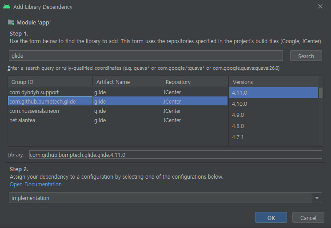Select version 4.10.0

pos(274,104)
